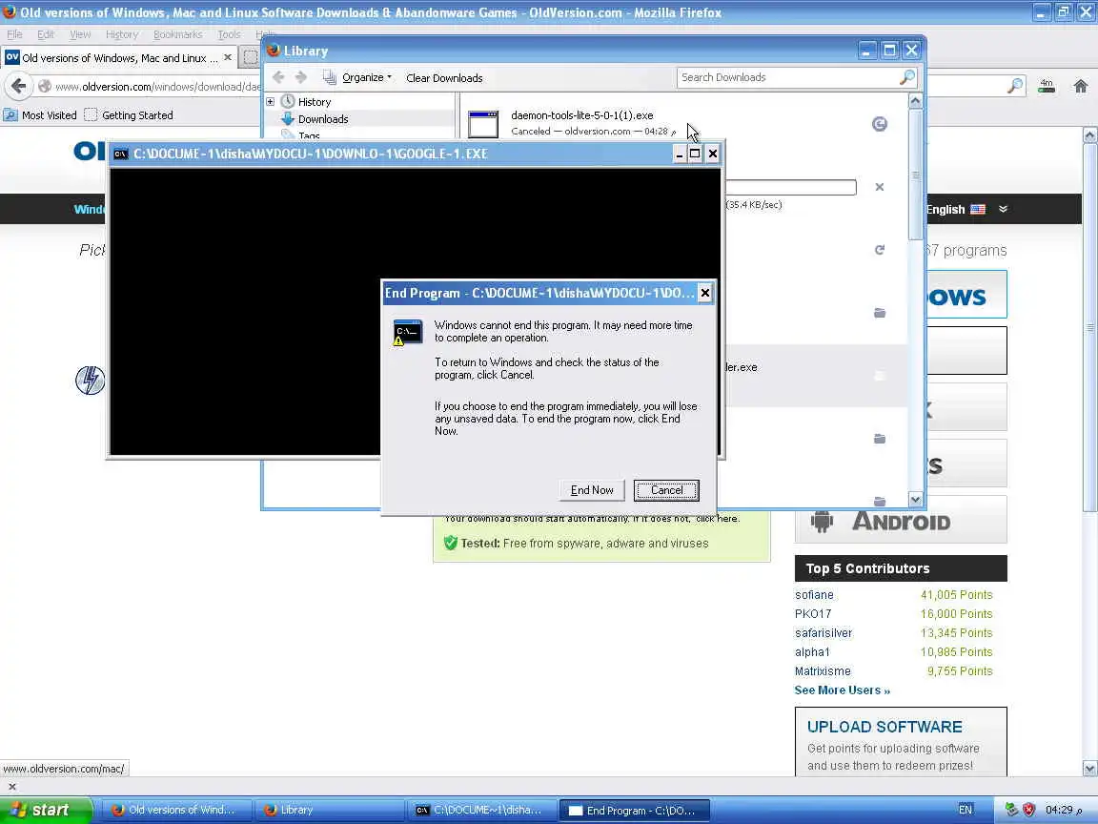Cancel the in-progress download (X icon)
Image resolution: width=1098 pixels, height=824 pixels.
pos(880,187)
